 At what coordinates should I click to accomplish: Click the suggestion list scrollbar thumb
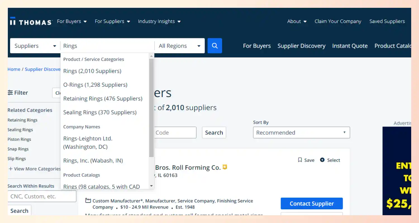tap(151, 108)
